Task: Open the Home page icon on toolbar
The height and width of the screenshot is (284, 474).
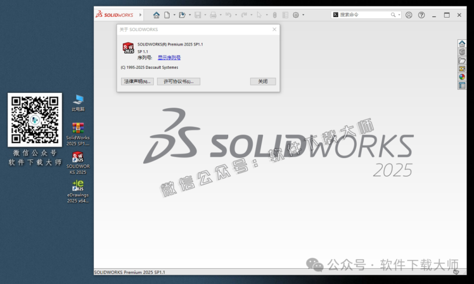Action: pyautogui.click(x=157, y=14)
